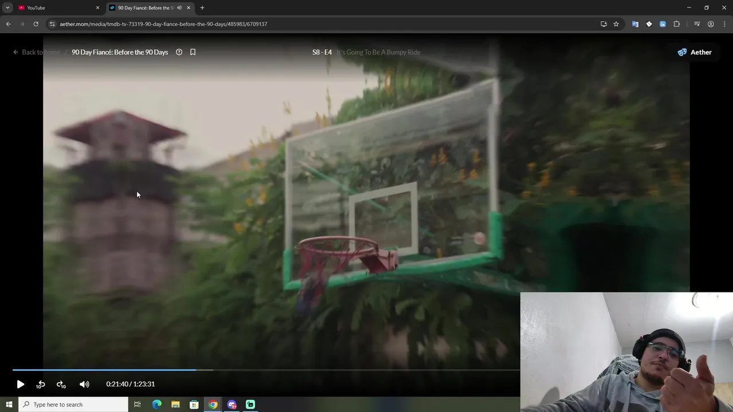
Task: Mute the player volume
Action: click(x=84, y=385)
